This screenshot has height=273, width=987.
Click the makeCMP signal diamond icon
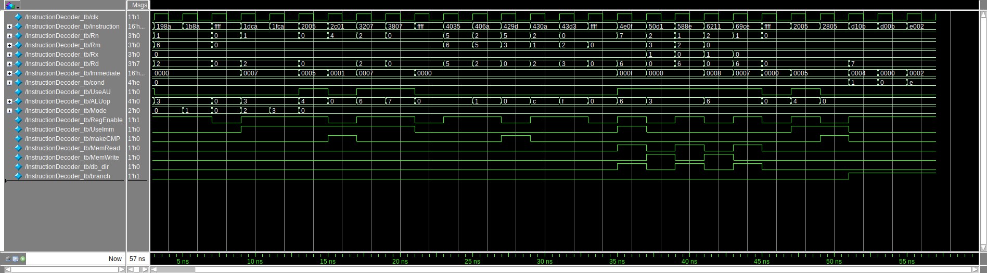tap(19, 139)
